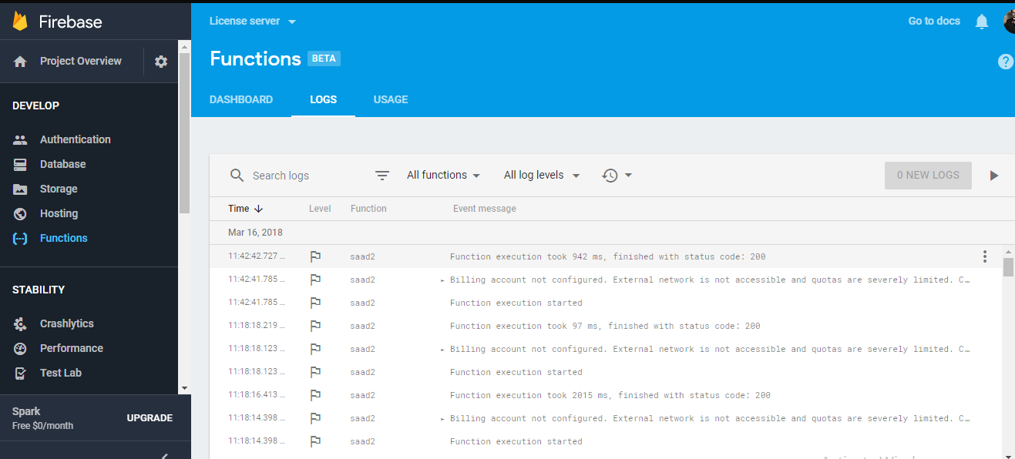
Task: Open the All functions dropdown
Action: [443, 175]
